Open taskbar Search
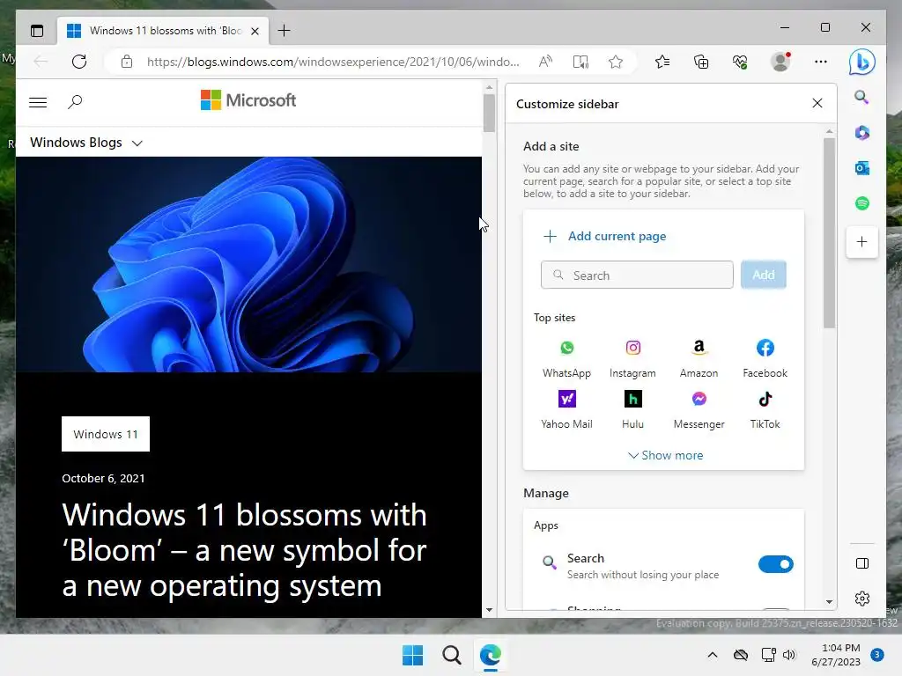Screen dimensions: 902x676 (x=452, y=655)
